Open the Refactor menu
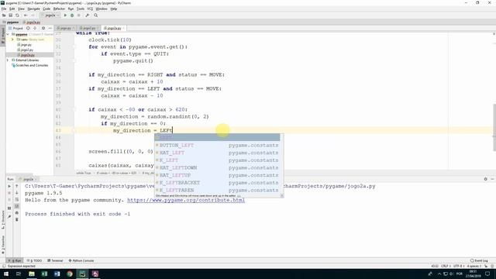Image resolution: width=496 pixels, height=279 pixels. 59,9
